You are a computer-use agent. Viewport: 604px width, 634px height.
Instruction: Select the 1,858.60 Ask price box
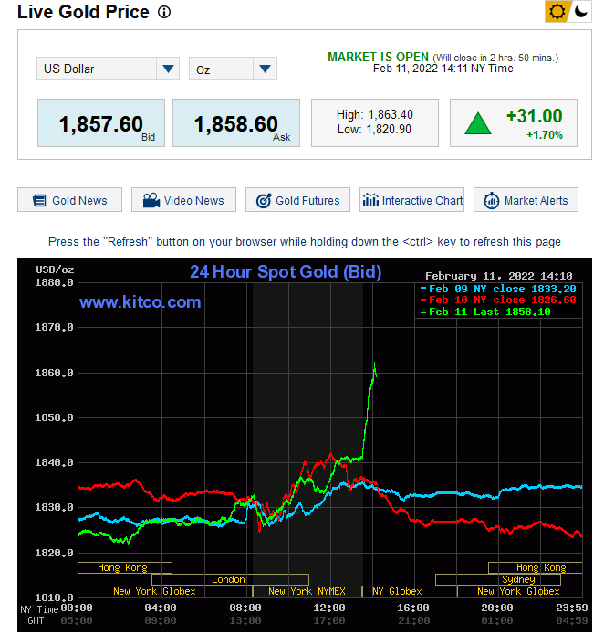(x=236, y=123)
